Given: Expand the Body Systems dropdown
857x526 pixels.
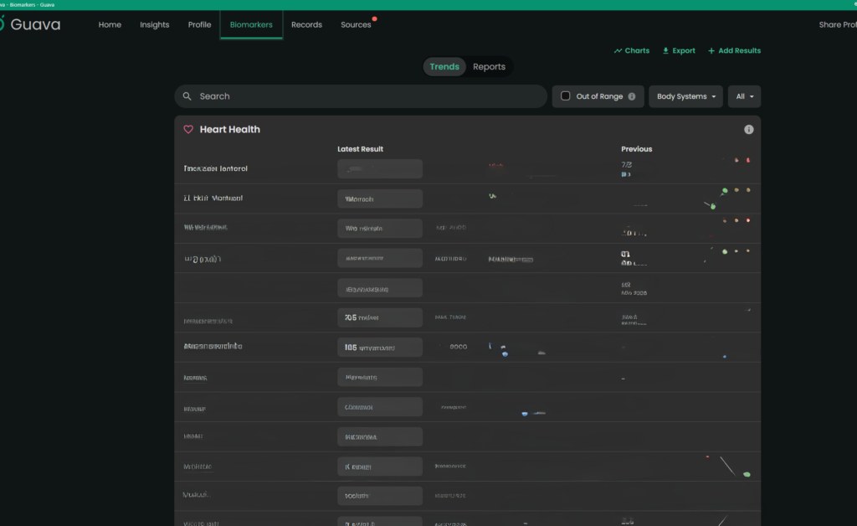Looking at the screenshot, I should pyautogui.click(x=686, y=96).
